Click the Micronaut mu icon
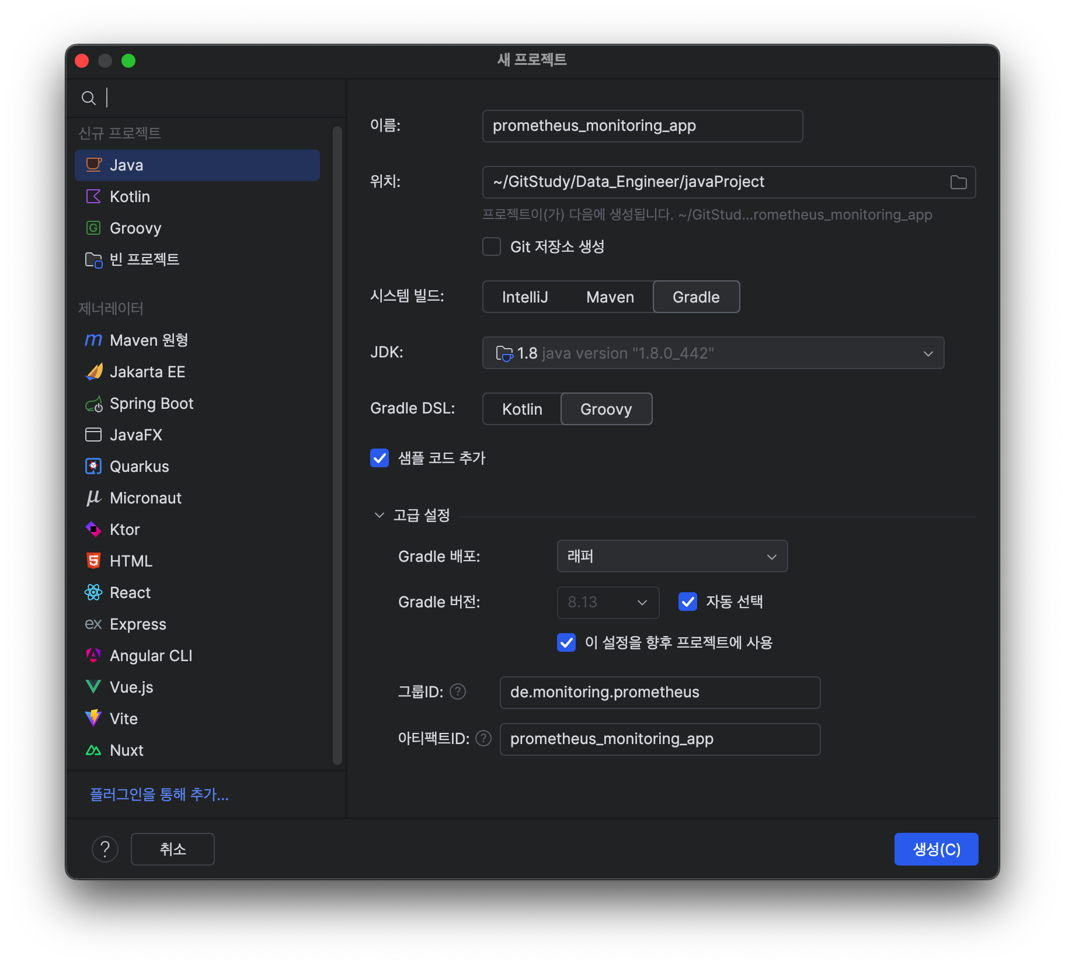 (93, 498)
